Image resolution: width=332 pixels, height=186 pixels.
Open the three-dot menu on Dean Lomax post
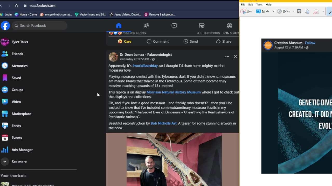click(227, 57)
